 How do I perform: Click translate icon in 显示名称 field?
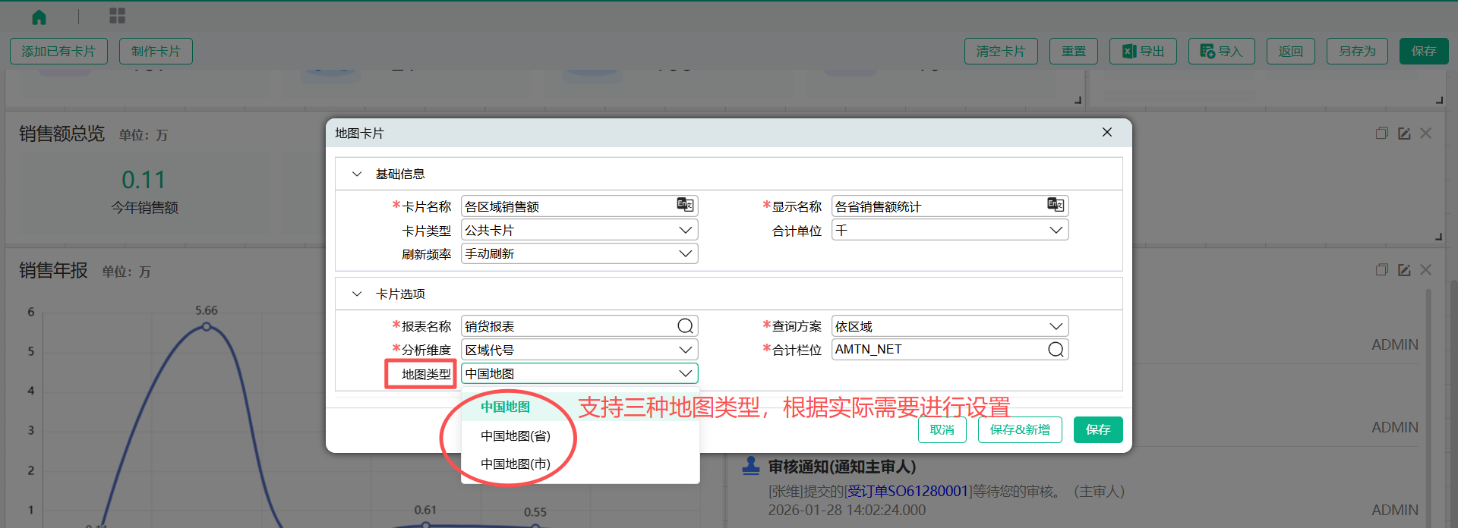[x=1055, y=205]
